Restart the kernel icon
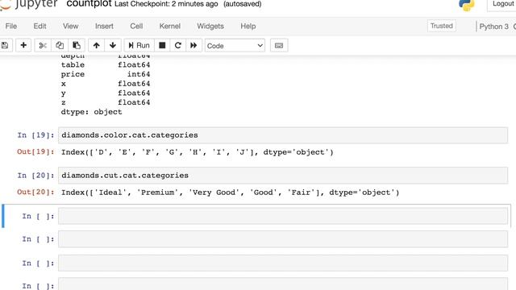This screenshot has height=290, width=516. (x=177, y=45)
